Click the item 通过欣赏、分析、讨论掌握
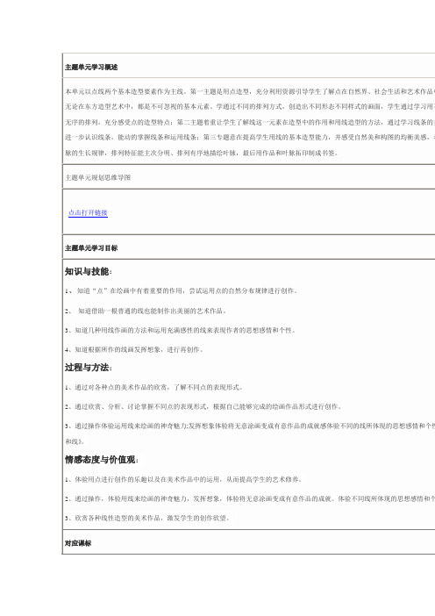435x616 pixels. pyautogui.click(x=203, y=406)
